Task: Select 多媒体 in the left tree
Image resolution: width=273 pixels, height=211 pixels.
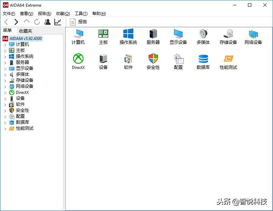Action: 19,74
